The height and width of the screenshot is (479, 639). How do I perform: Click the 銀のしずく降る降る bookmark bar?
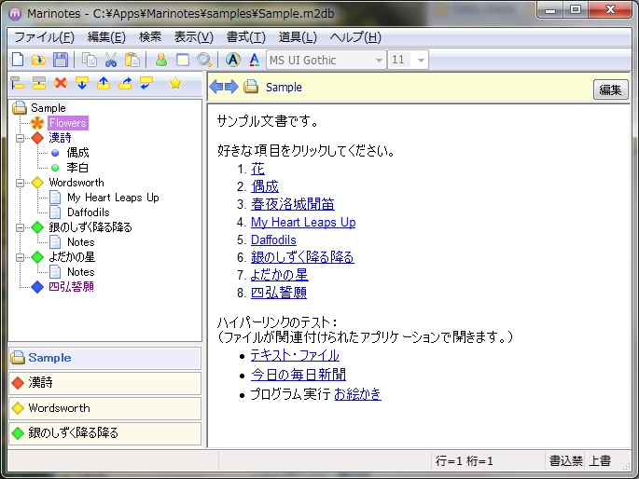104,433
